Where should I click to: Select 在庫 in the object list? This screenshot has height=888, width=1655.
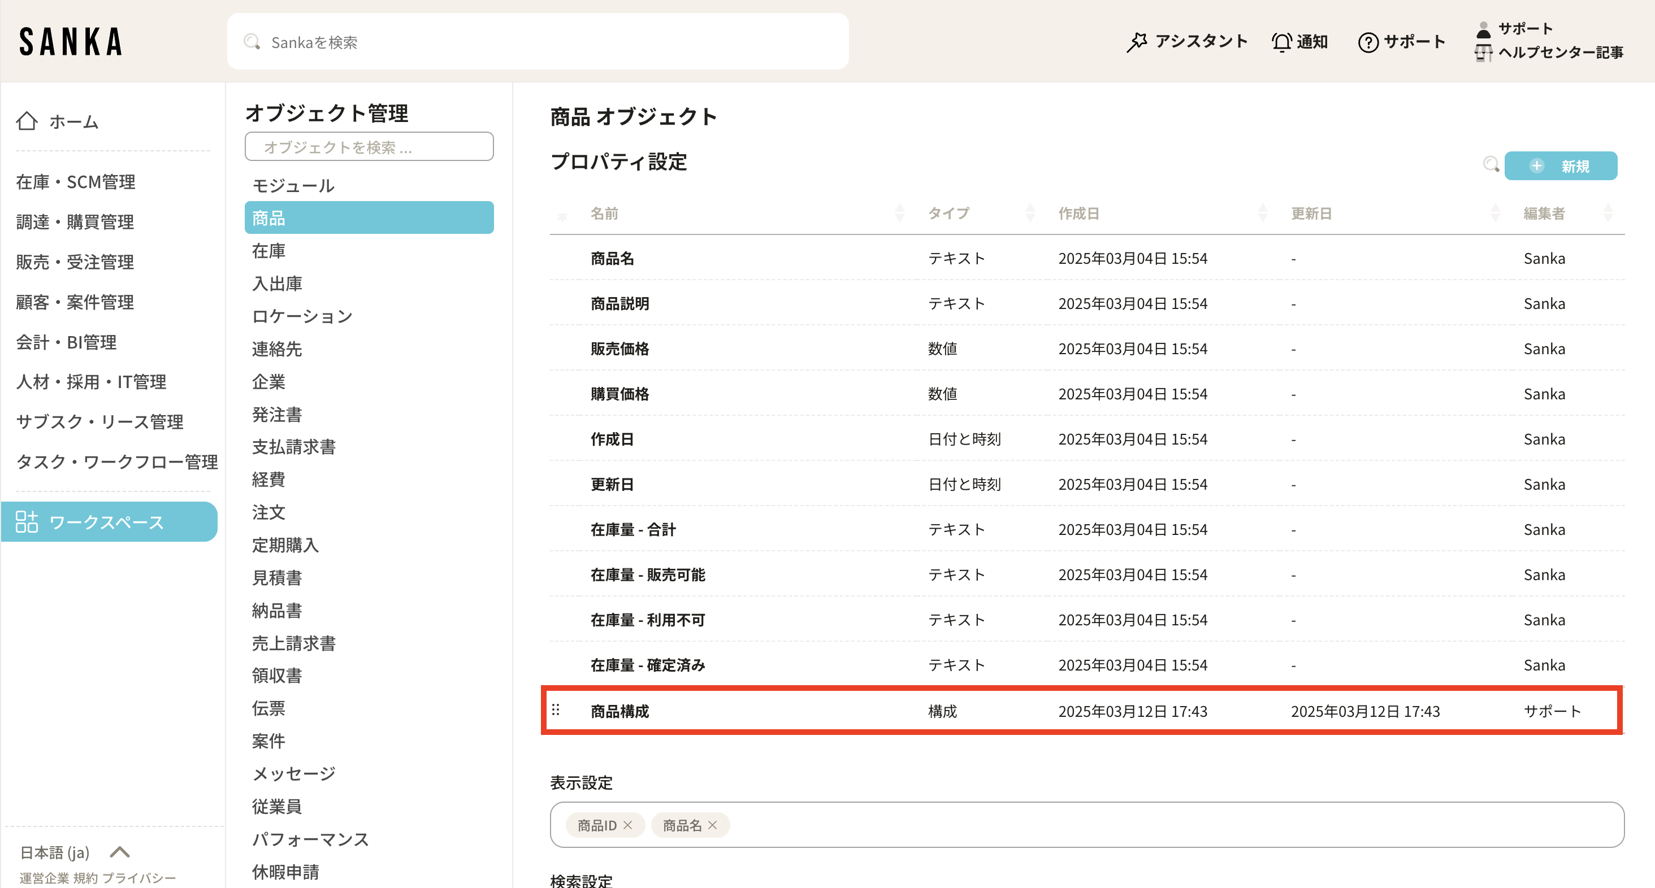coord(268,250)
